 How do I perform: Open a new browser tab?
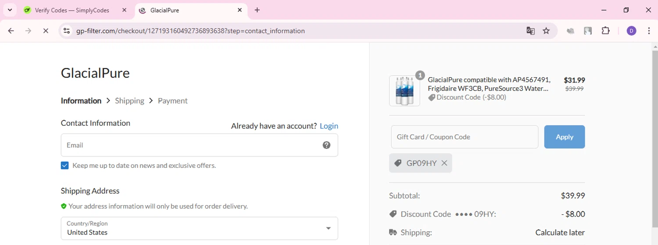(x=257, y=10)
